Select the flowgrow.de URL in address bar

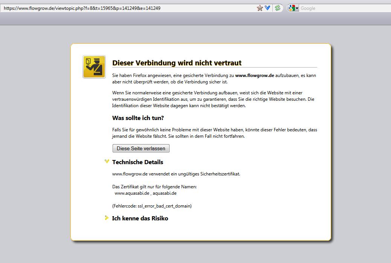tap(82, 8)
